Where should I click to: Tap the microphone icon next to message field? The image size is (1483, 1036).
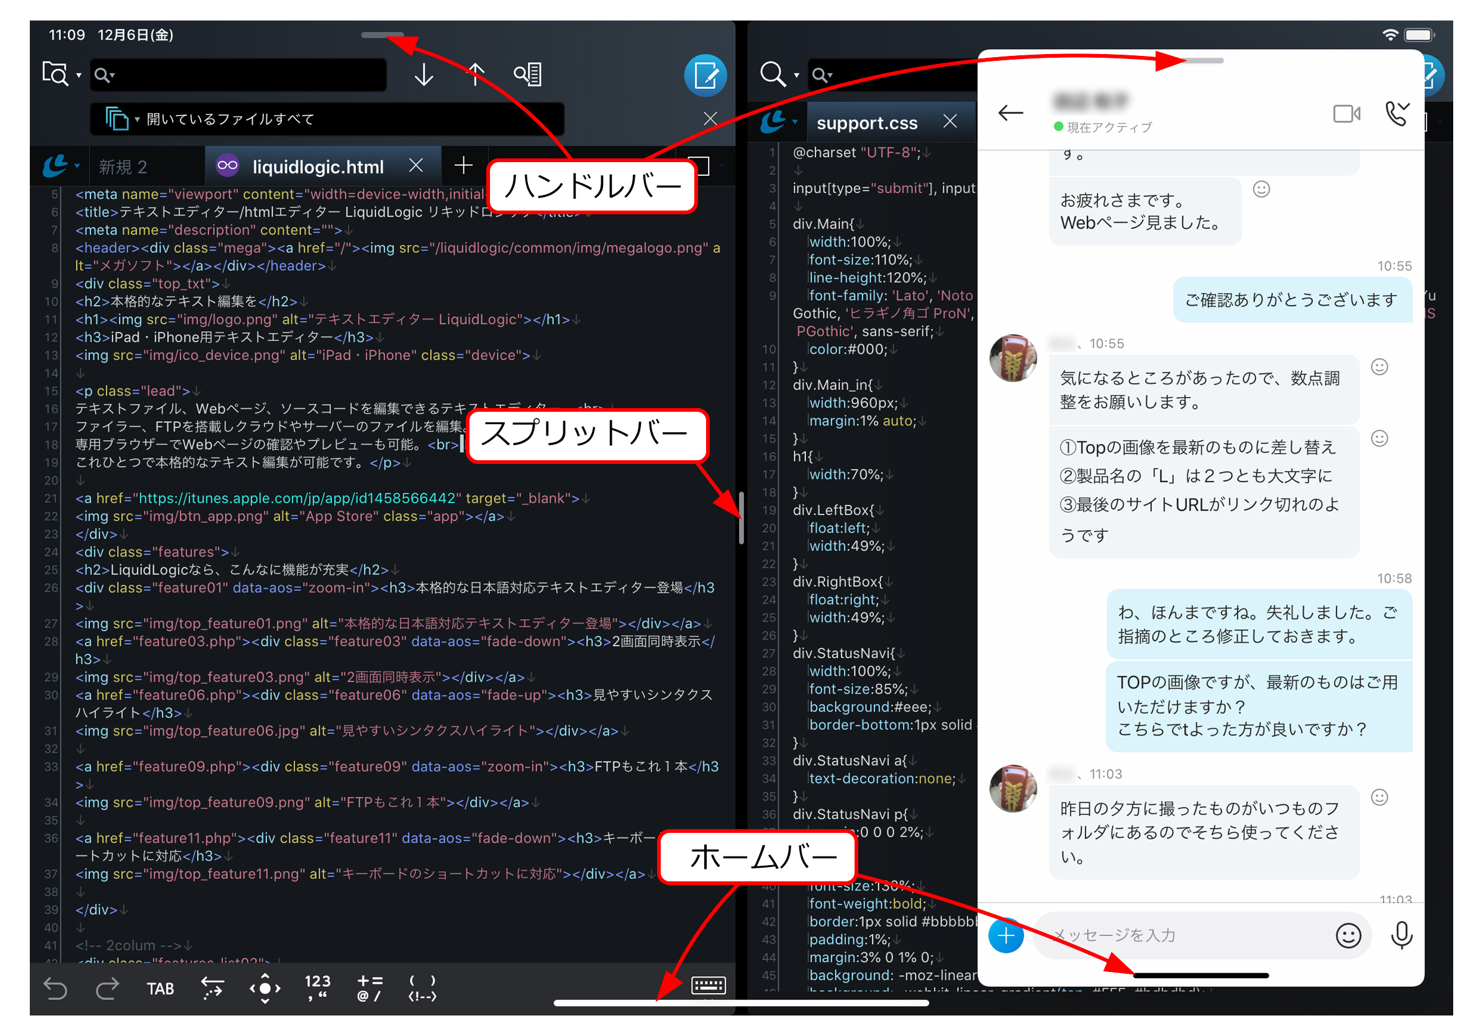1400,935
